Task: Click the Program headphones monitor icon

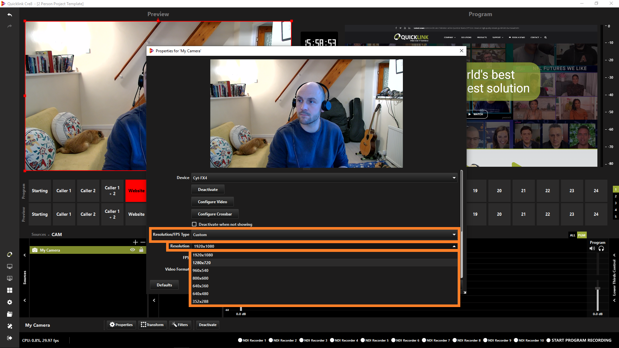Action: tap(601, 248)
